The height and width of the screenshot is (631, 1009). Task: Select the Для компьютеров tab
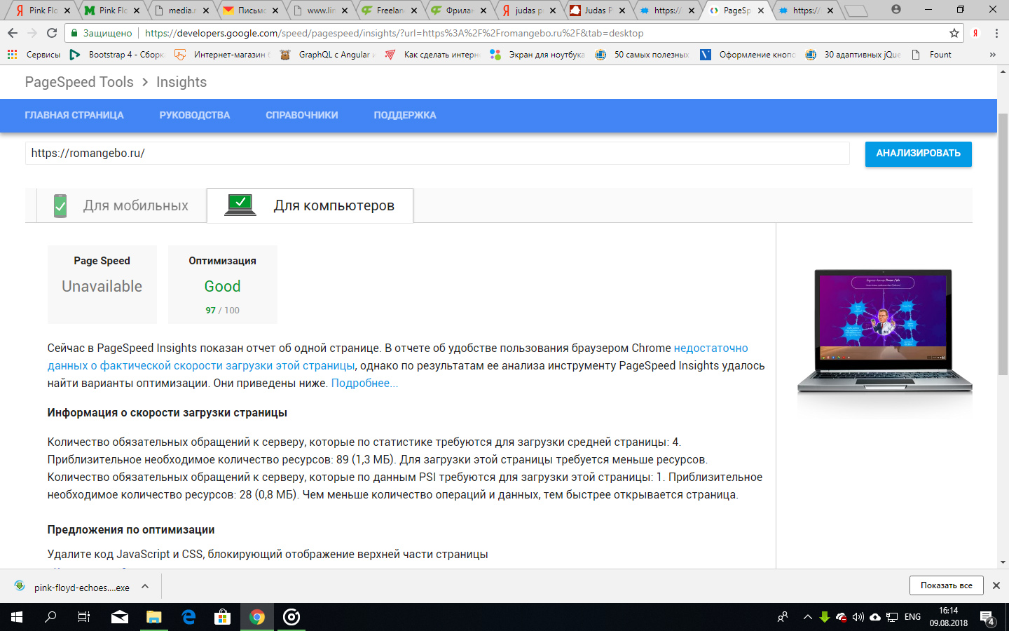pos(310,205)
